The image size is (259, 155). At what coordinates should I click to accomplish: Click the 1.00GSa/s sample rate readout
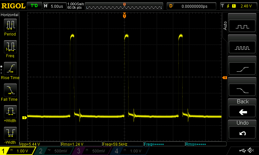click(76, 4)
